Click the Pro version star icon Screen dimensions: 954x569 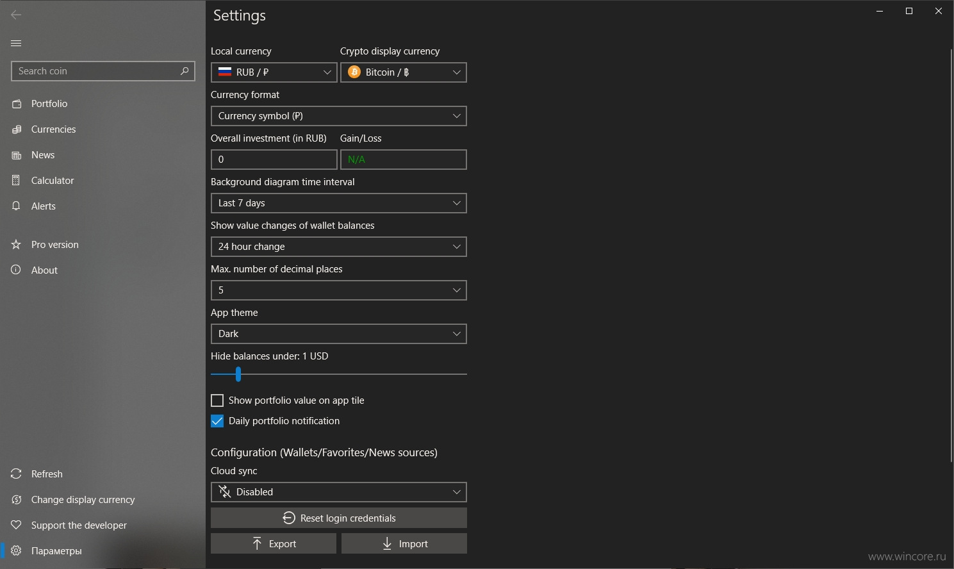17,245
